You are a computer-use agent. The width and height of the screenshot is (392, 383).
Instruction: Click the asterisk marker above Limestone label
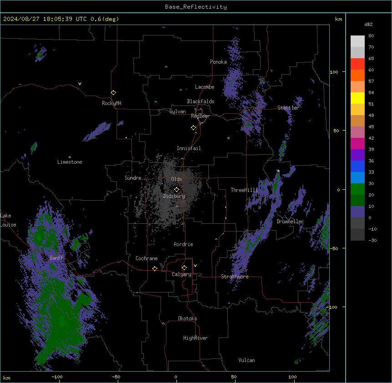point(70,157)
